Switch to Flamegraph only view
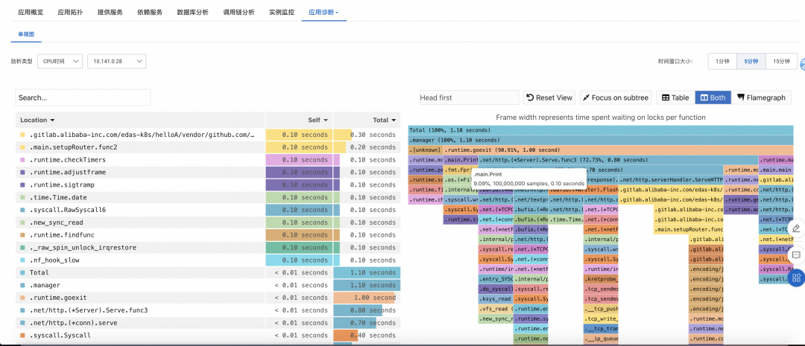This screenshot has height=346, width=805. pos(761,97)
